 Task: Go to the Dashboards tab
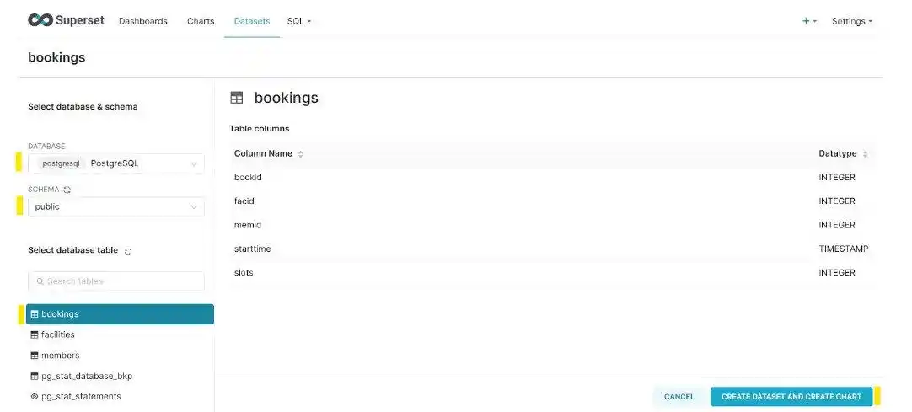[x=143, y=21]
